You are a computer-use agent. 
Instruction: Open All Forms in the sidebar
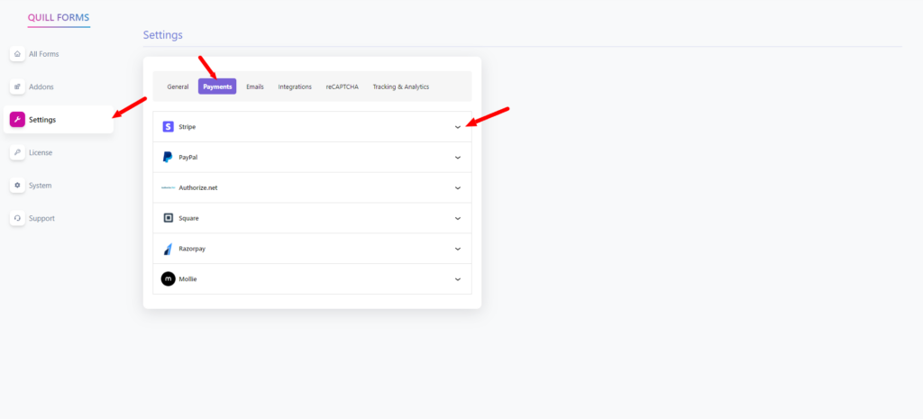(x=44, y=53)
